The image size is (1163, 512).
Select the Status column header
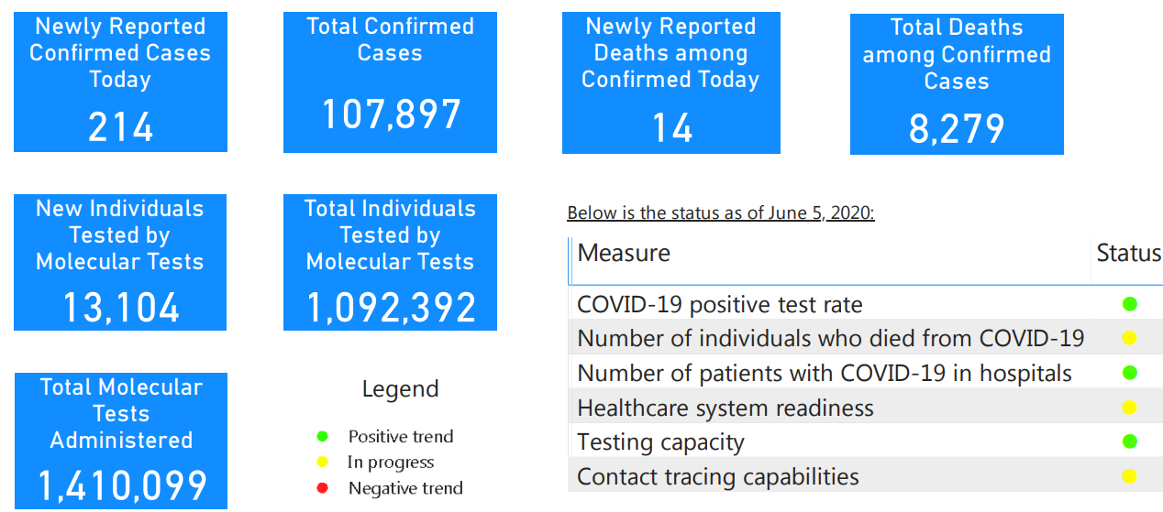(1128, 253)
